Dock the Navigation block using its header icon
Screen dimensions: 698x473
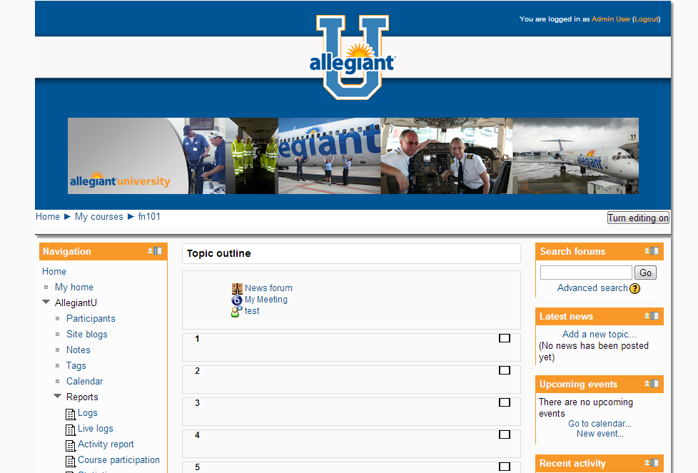[158, 251]
